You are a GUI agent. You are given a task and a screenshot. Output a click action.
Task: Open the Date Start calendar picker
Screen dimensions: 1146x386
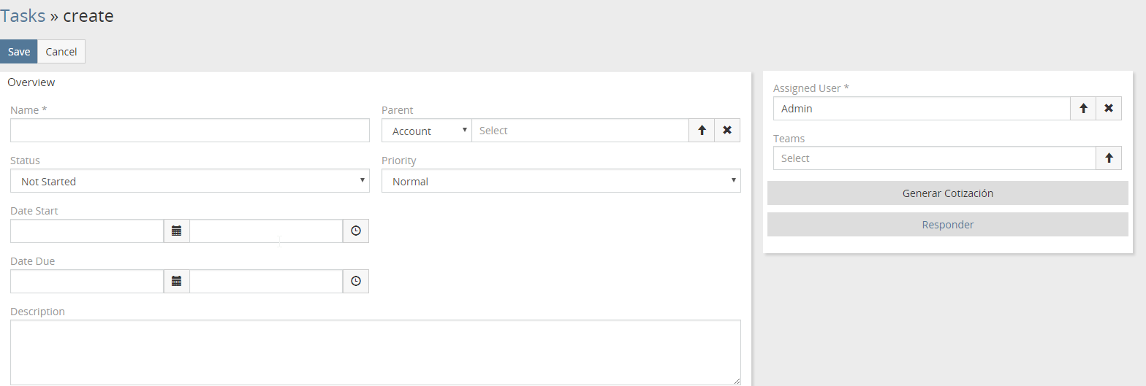(x=176, y=231)
